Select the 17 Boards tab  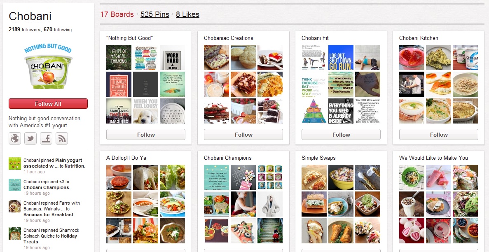[x=117, y=14]
